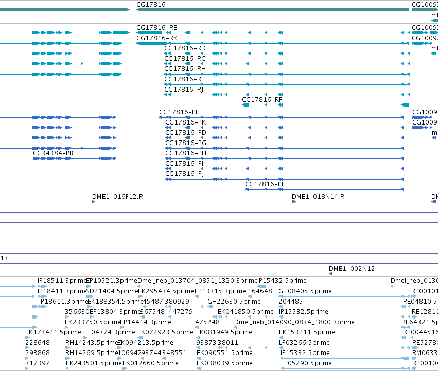Open the EK295434.5prime EST label
The width and height of the screenshot is (438, 371).
coord(166,291)
